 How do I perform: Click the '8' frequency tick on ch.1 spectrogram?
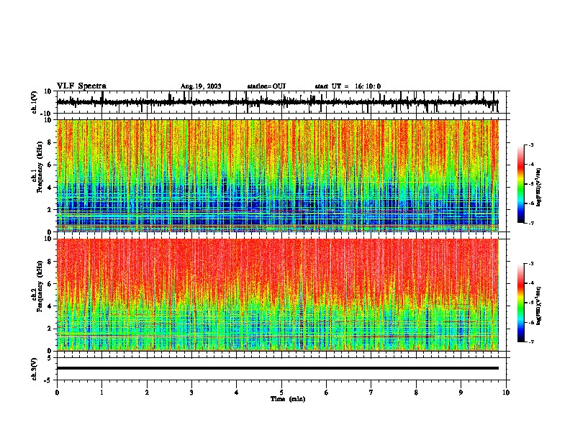click(x=50, y=142)
